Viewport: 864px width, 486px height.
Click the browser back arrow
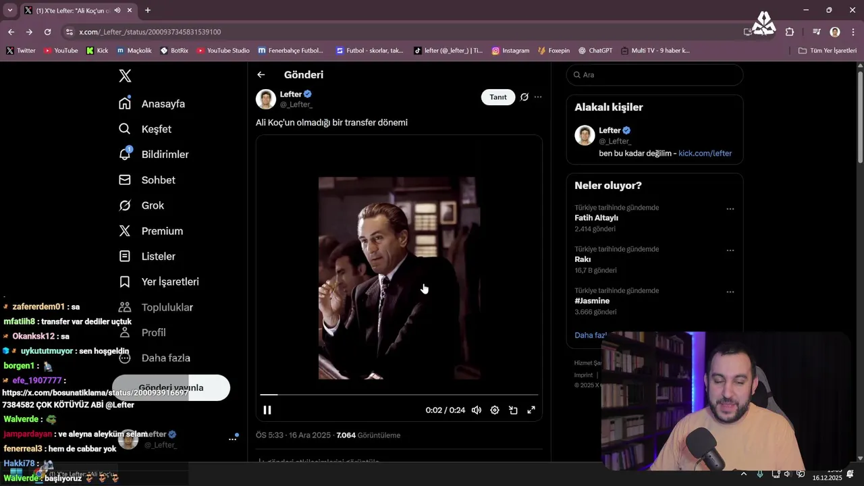click(x=11, y=32)
